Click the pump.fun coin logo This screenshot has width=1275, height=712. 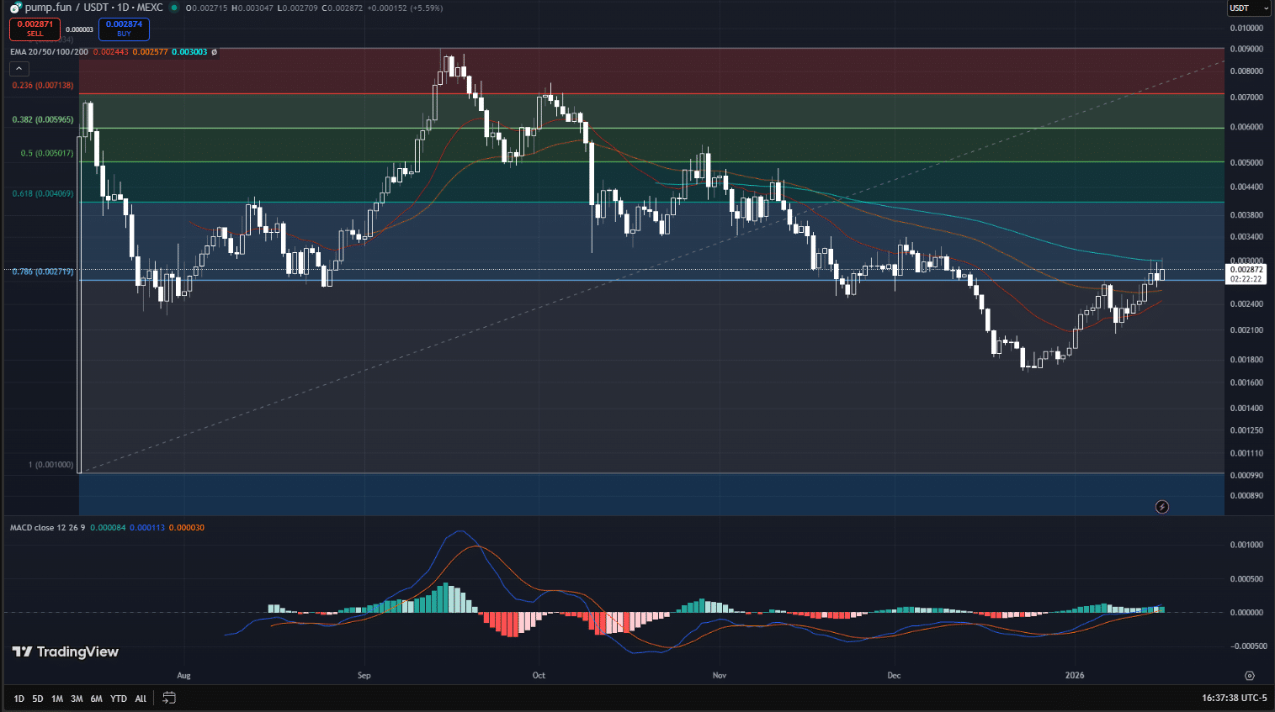coord(15,8)
